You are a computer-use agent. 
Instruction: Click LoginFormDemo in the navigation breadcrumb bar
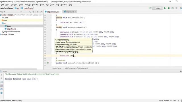tap(6, 8)
